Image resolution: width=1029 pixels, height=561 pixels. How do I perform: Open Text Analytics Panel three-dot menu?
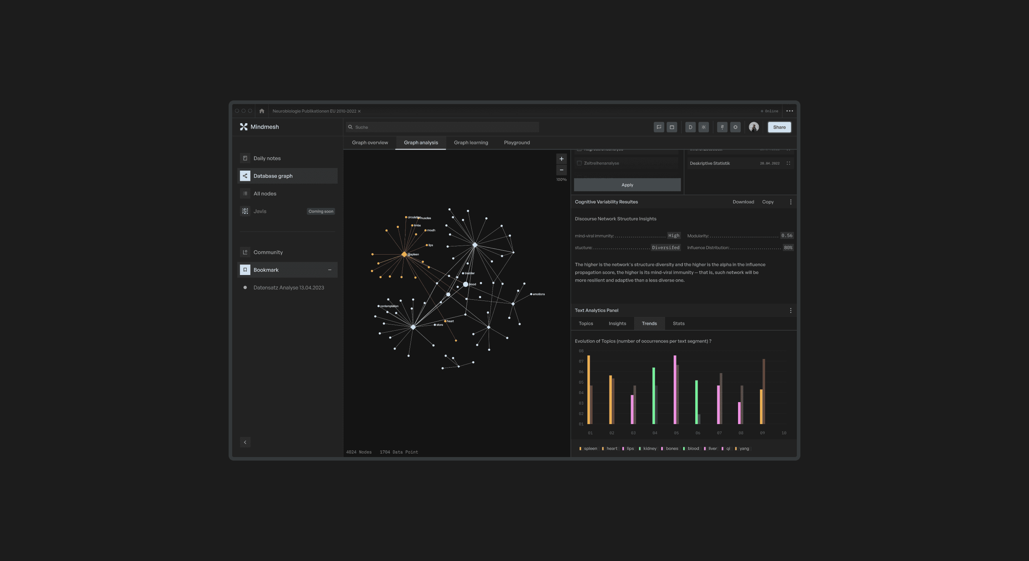(x=791, y=310)
